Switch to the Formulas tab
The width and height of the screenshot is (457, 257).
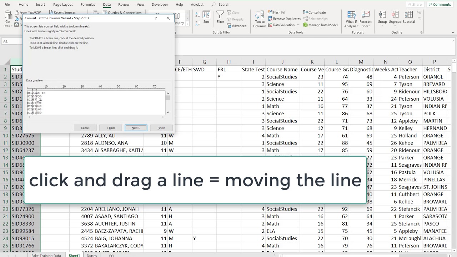pyautogui.click(x=88, y=5)
